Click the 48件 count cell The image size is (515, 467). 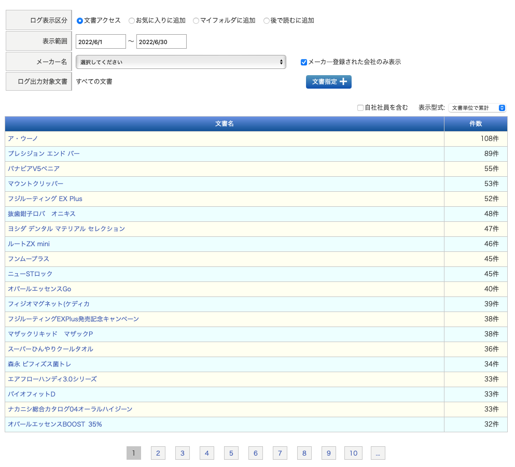(476, 214)
